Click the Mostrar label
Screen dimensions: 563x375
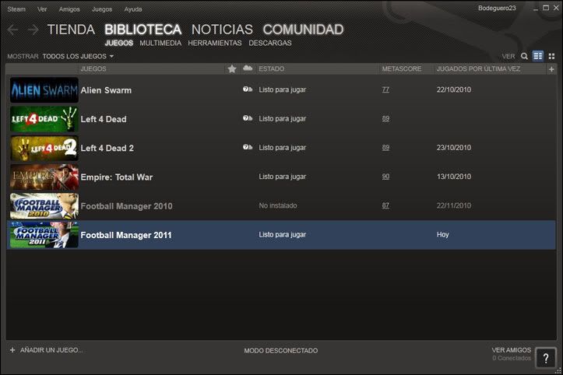23,56
